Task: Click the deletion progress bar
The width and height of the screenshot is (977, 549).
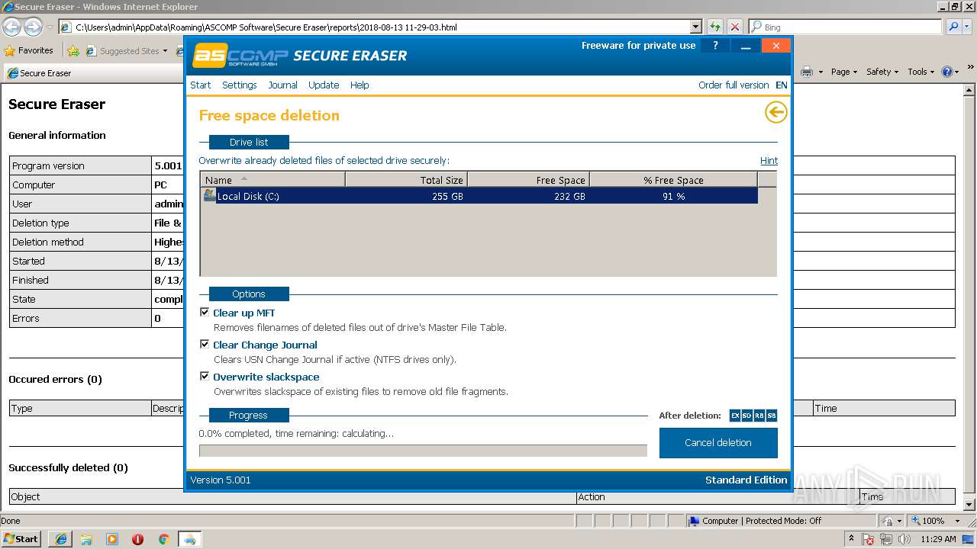Action: pyautogui.click(x=423, y=451)
